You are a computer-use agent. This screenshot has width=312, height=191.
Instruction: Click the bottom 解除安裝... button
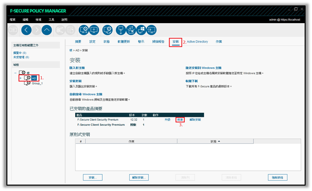point(139,177)
